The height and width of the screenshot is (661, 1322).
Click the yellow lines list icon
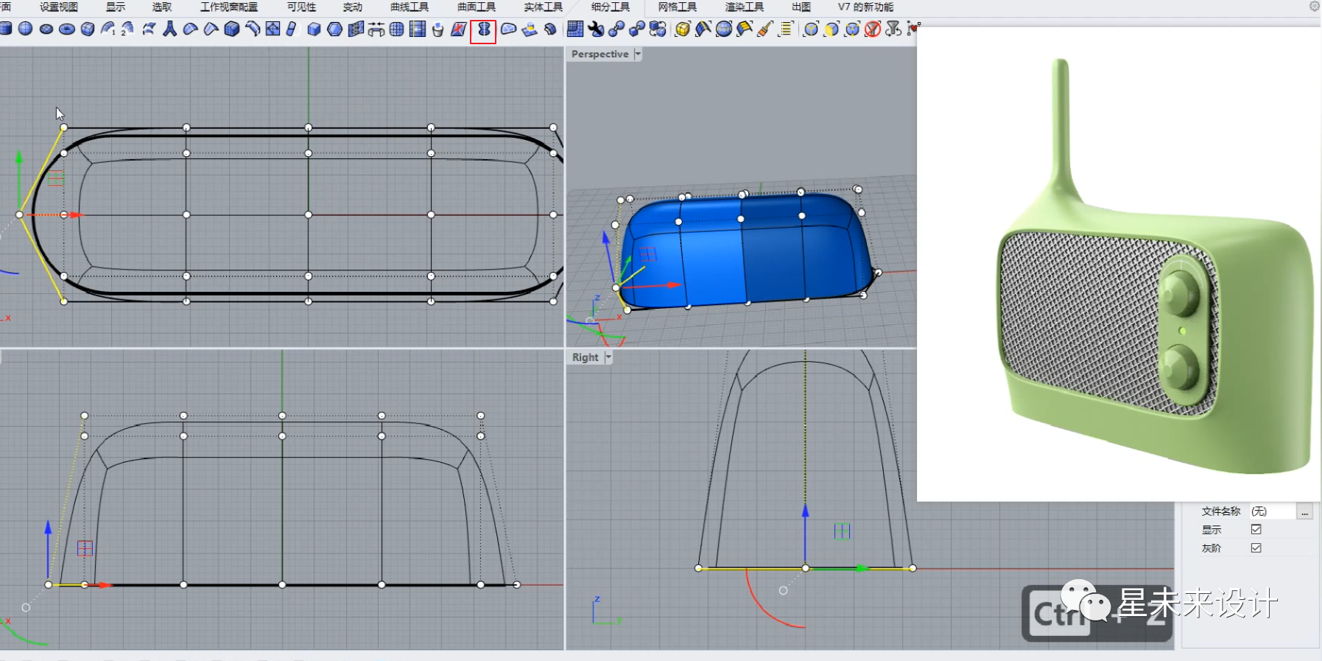tap(786, 29)
